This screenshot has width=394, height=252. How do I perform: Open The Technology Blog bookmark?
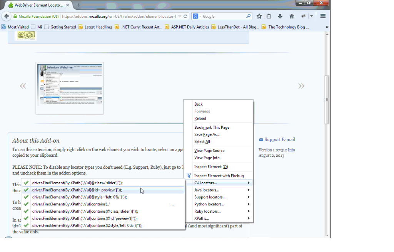point(285,27)
